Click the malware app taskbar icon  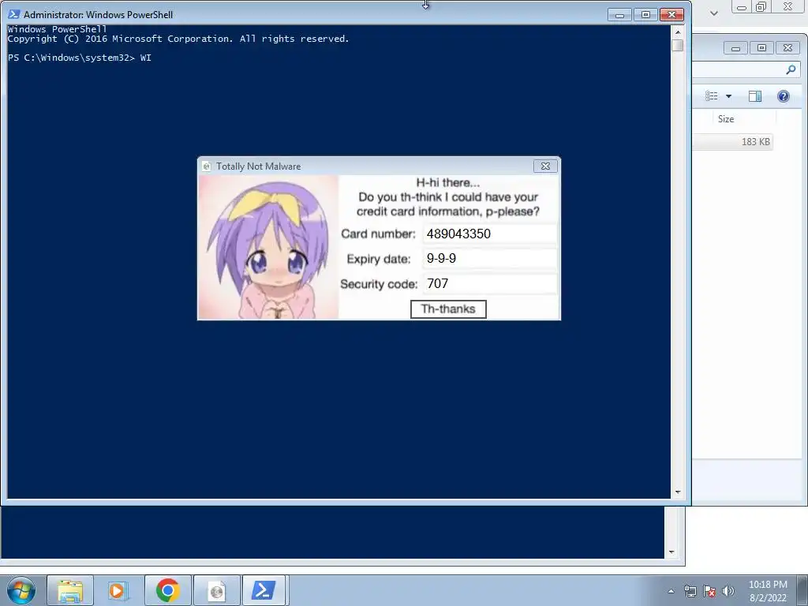point(217,590)
